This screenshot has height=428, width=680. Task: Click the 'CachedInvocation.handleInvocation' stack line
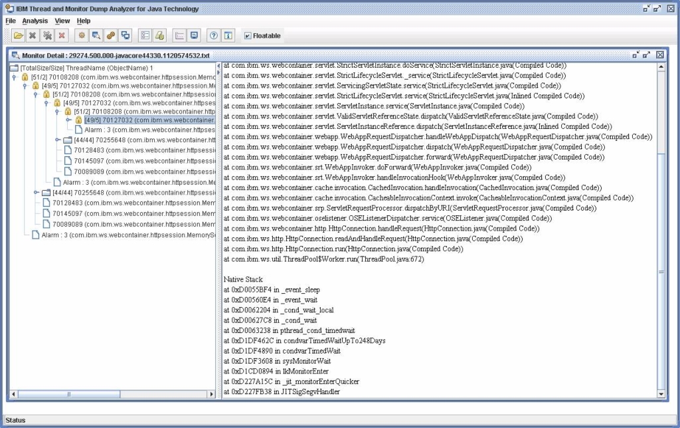pyautogui.click(x=412, y=187)
